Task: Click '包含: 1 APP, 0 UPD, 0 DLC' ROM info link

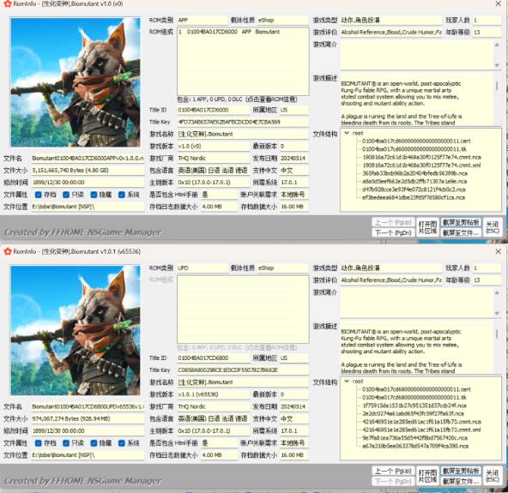Action: point(237,99)
